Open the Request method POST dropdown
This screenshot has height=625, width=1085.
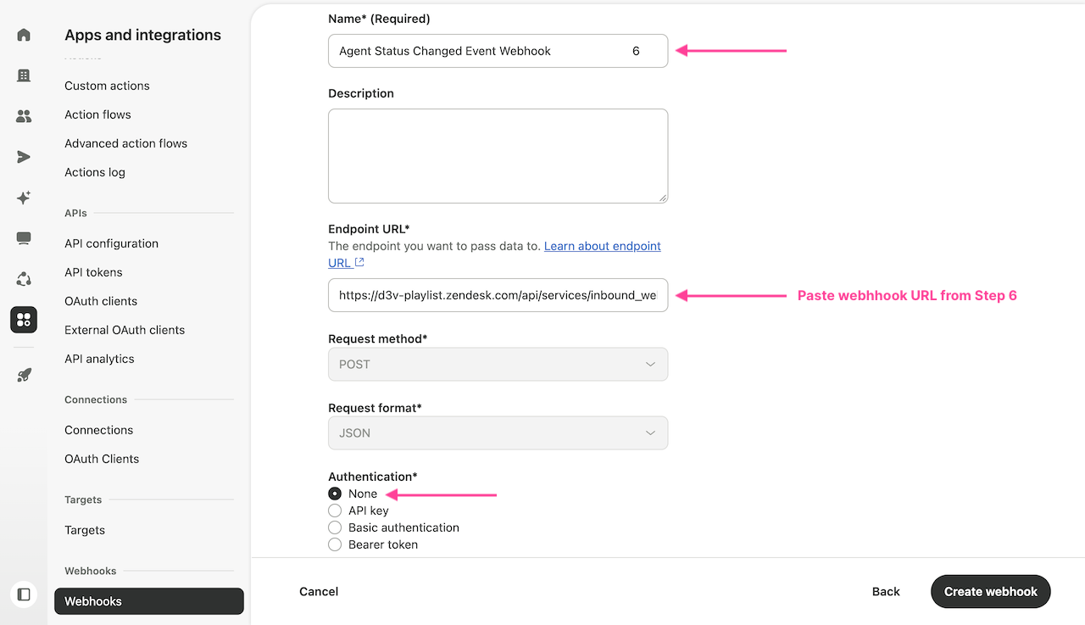pyautogui.click(x=498, y=365)
